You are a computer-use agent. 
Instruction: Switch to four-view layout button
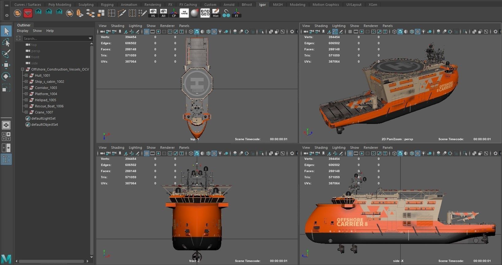tap(6, 136)
